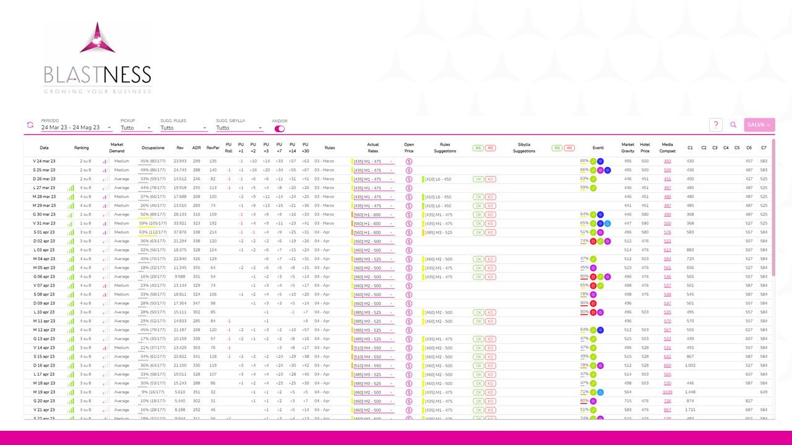Screen dimensions: 792x445
Task: Click the Occupazione column header
Action: point(153,148)
